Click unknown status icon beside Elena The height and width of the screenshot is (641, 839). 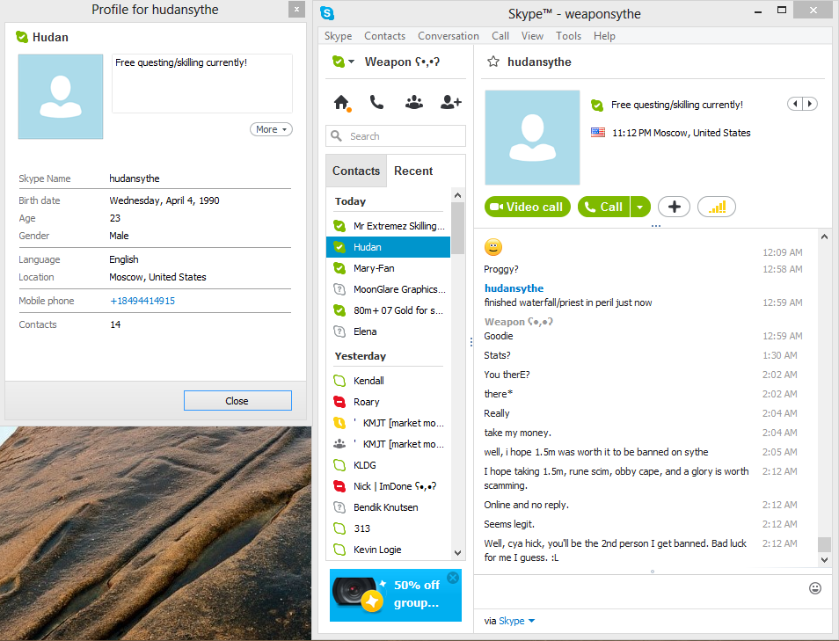(339, 331)
